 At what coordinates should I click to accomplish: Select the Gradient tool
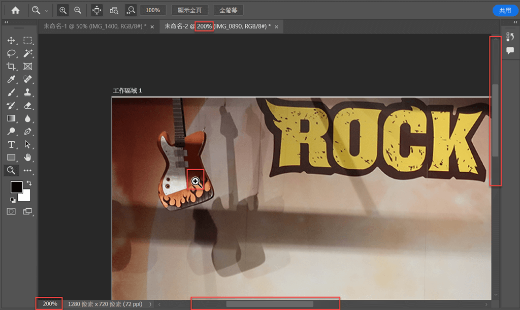11,118
